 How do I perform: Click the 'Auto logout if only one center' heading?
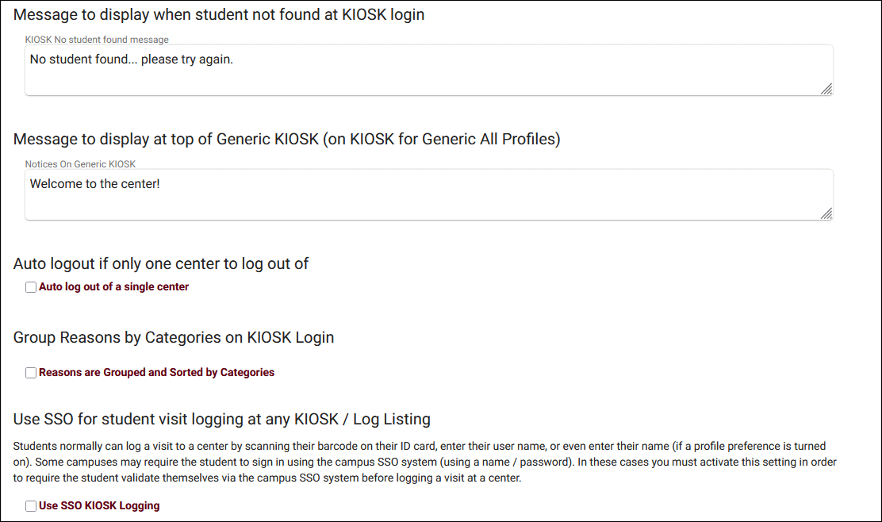tap(161, 264)
